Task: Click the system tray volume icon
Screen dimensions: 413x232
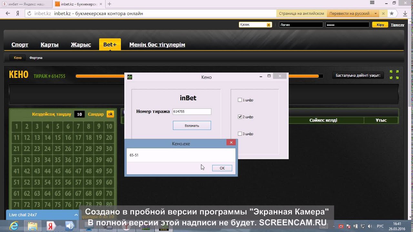Action: (370, 226)
